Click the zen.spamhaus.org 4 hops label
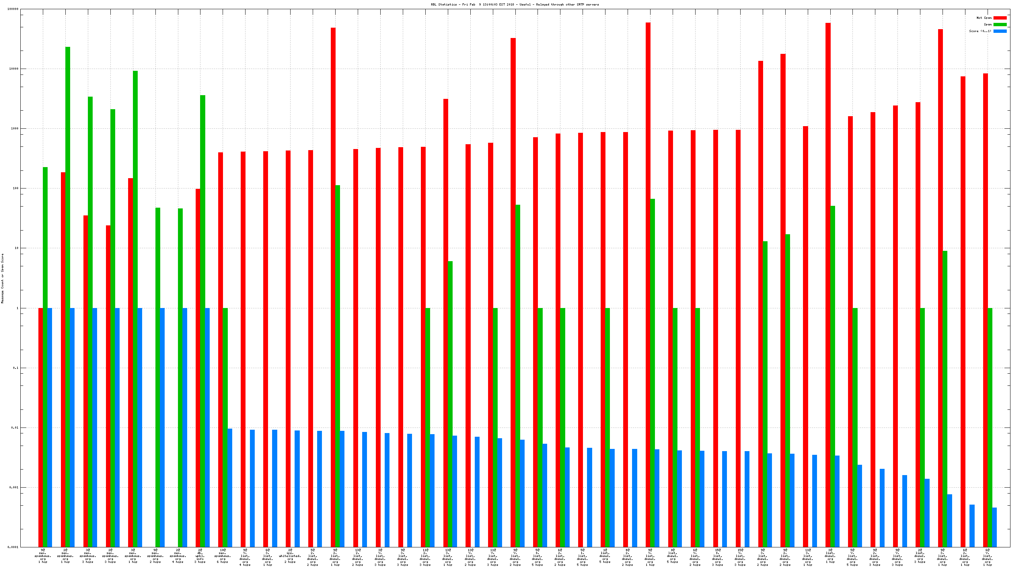 178,556
